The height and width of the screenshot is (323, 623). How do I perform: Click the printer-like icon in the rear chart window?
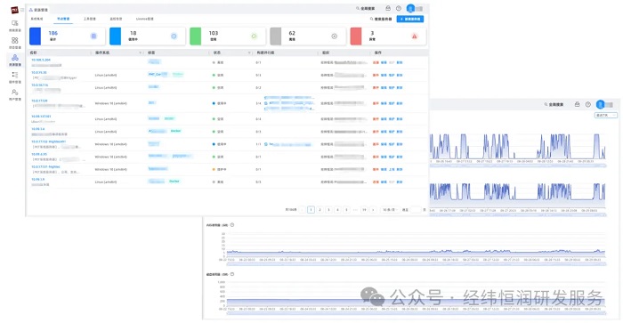pos(578,104)
